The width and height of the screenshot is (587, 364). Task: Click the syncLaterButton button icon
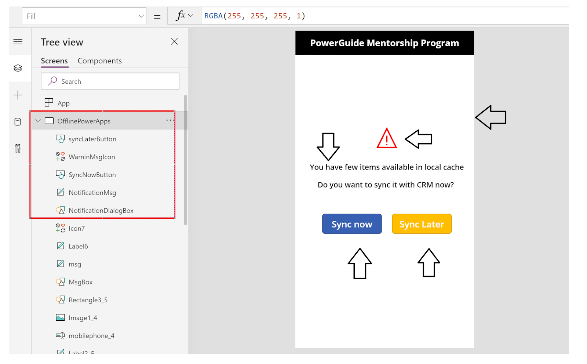[60, 139]
